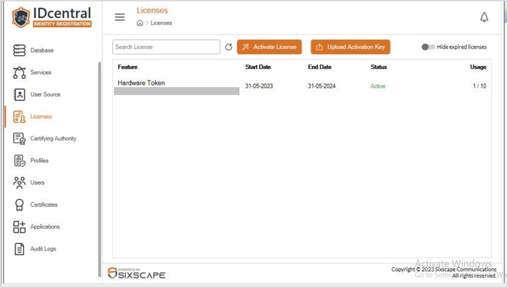Viewport: 508px width, 288px height.
Task: Collapse sidebar with hamburger menu
Action: (x=119, y=17)
